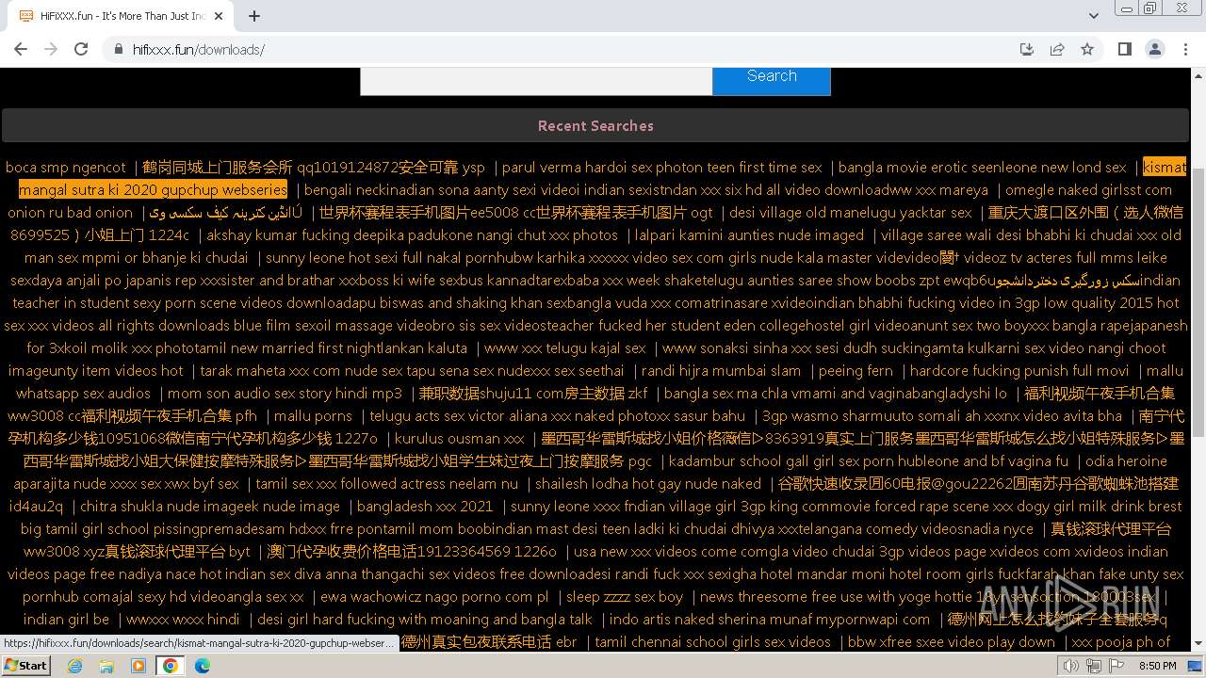Open highlighted kismat mangal sutra gupchup webseries link

(x=153, y=189)
